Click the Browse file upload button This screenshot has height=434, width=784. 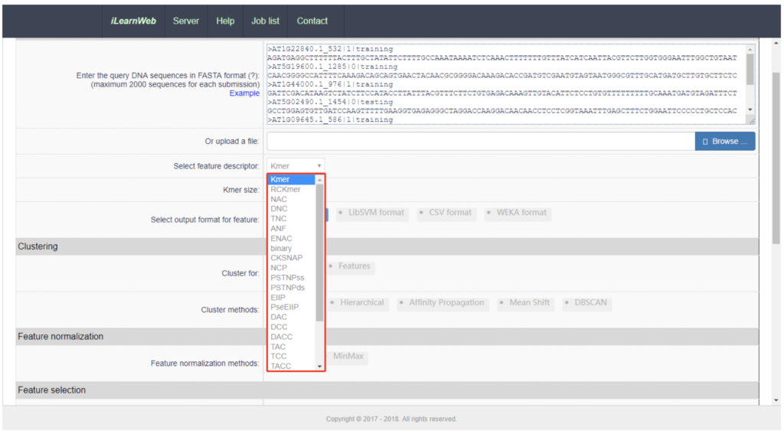[x=724, y=142]
